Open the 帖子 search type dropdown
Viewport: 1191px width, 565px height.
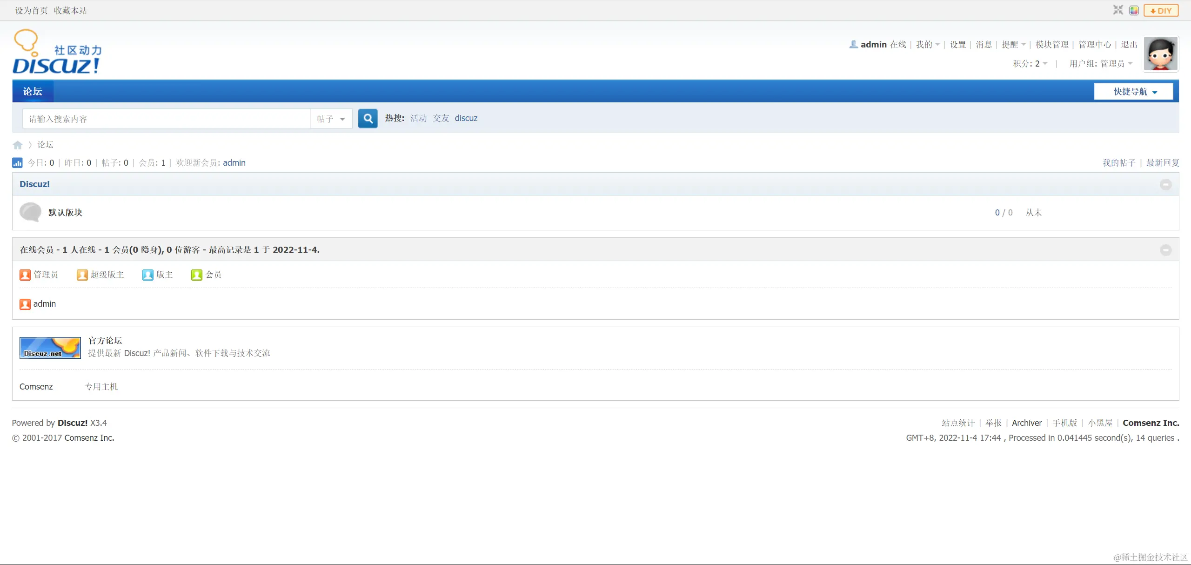tap(331, 119)
